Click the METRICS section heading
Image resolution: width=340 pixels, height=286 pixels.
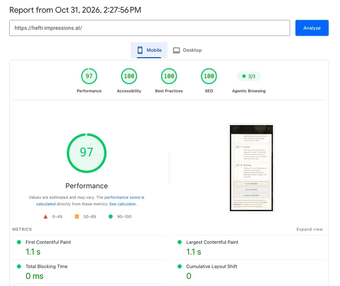pos(22,229)
